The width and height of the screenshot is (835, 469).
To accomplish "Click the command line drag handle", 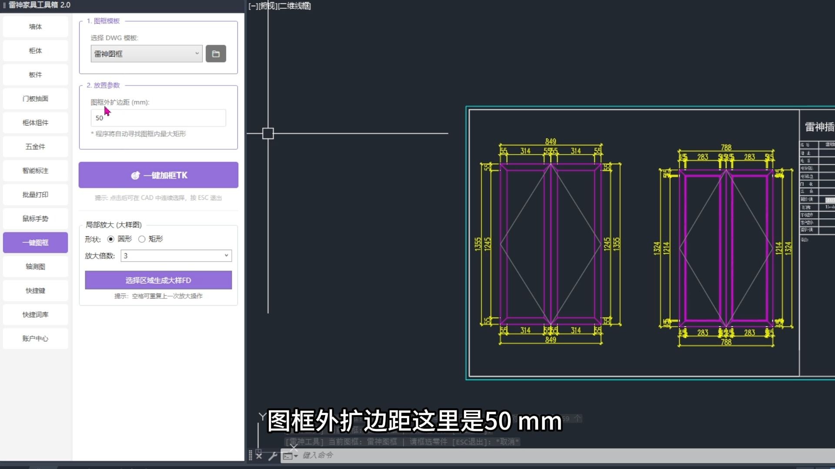I will pyautogui.click(x=250, y=455).
